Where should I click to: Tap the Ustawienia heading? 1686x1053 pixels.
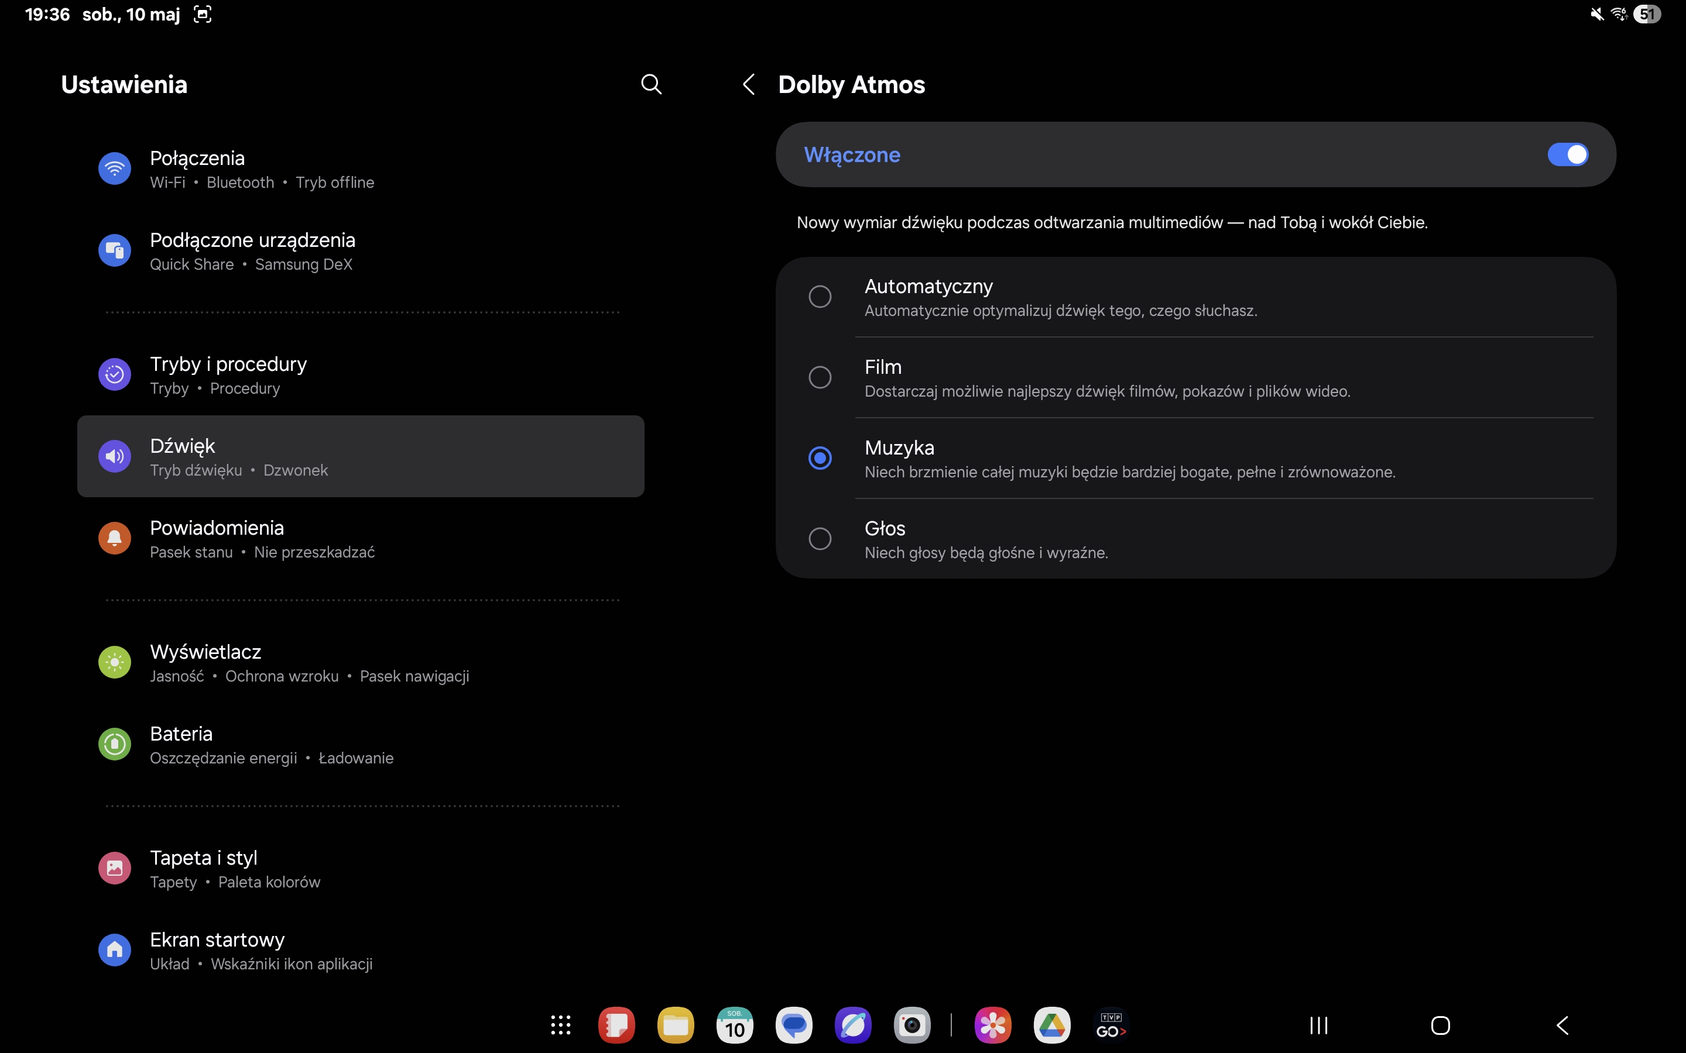click(x=124, y=84)
